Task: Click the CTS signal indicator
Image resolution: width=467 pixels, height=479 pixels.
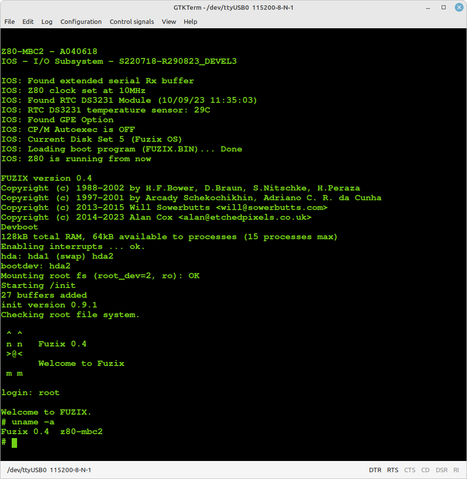Action: click(x=409, y=470)
